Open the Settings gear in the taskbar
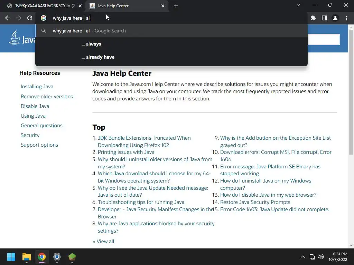 [x=57, y=257]
